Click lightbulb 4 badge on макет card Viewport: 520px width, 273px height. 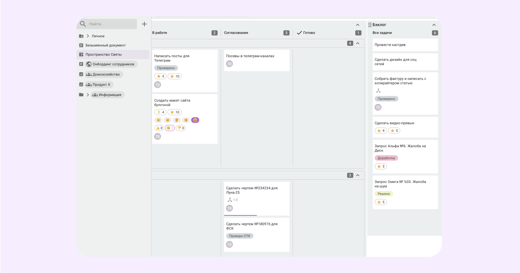coord(160,112)
